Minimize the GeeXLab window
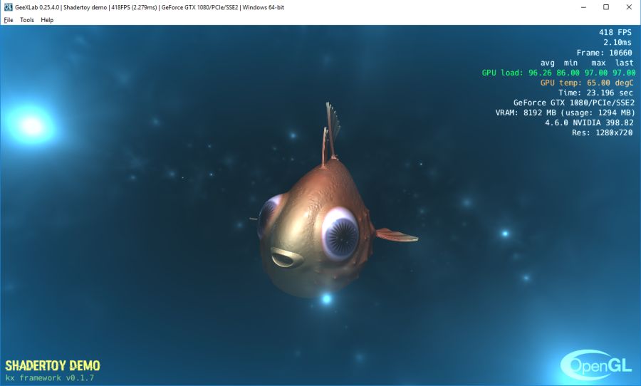Viewport: 641px width, 386px height. [583, 7]
